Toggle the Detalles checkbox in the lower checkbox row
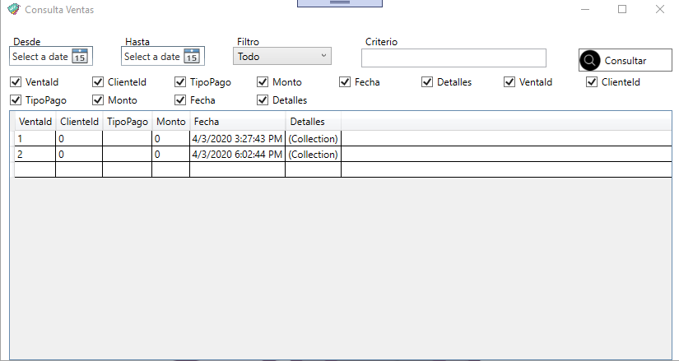This screenshot has width=679, height=361. [263, 100]
